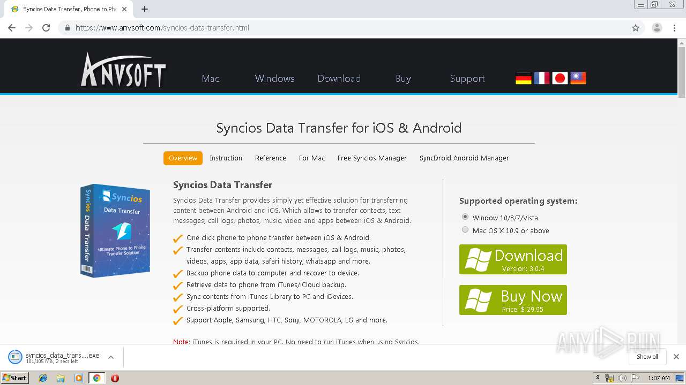Screen dimensions: 686x385
Task: Open the Buy navigation menu
Action: click(x=404, y=79)
